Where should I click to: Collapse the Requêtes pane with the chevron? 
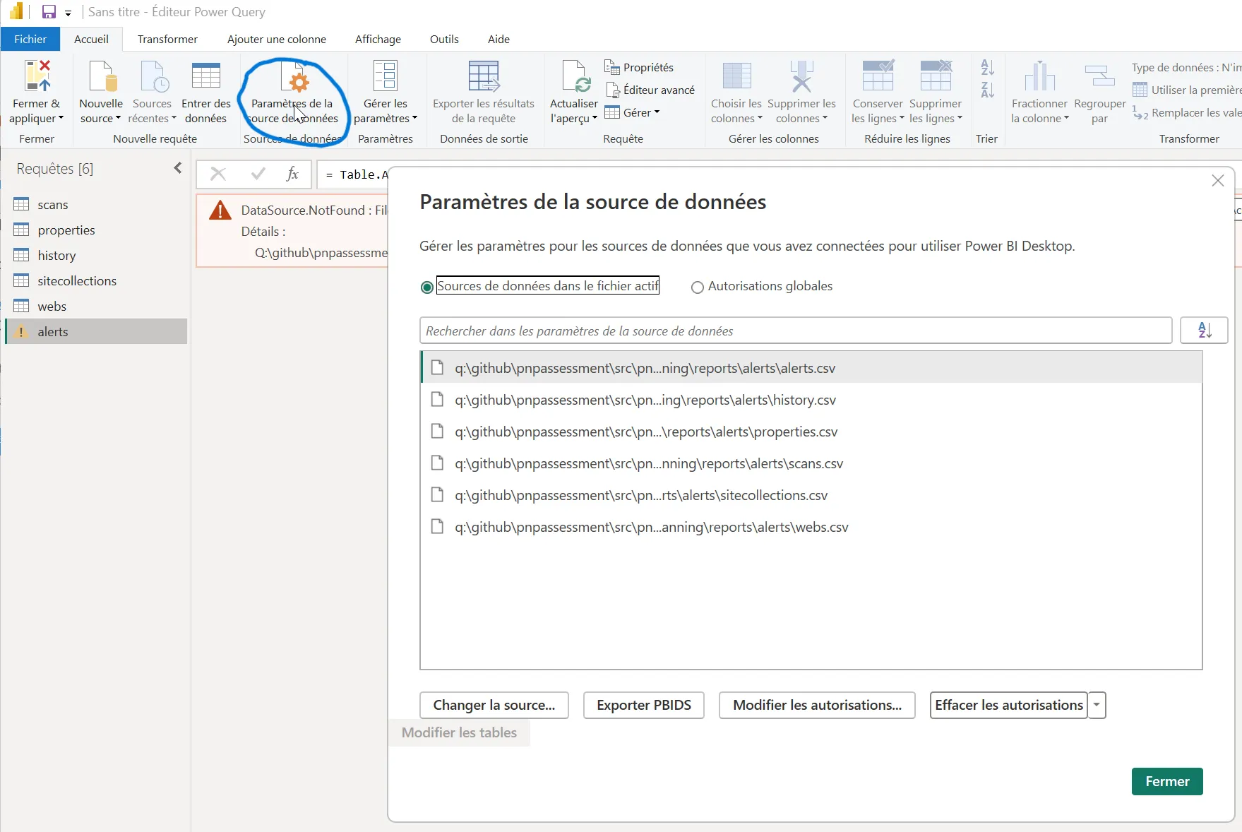(x=178, y=168)
